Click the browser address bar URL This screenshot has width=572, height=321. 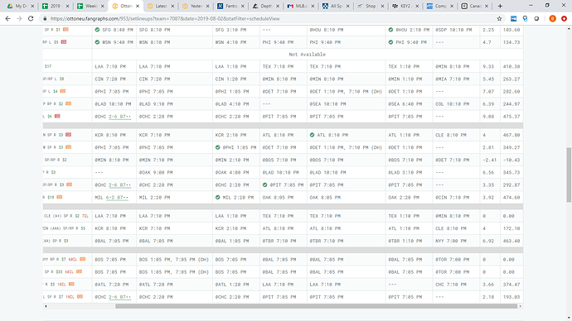165,18
